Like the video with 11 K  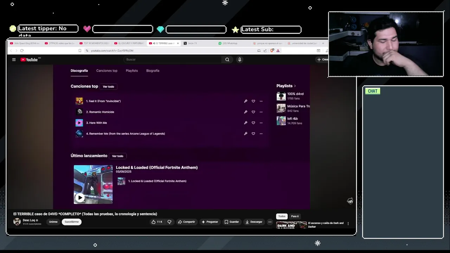point(157,222)
